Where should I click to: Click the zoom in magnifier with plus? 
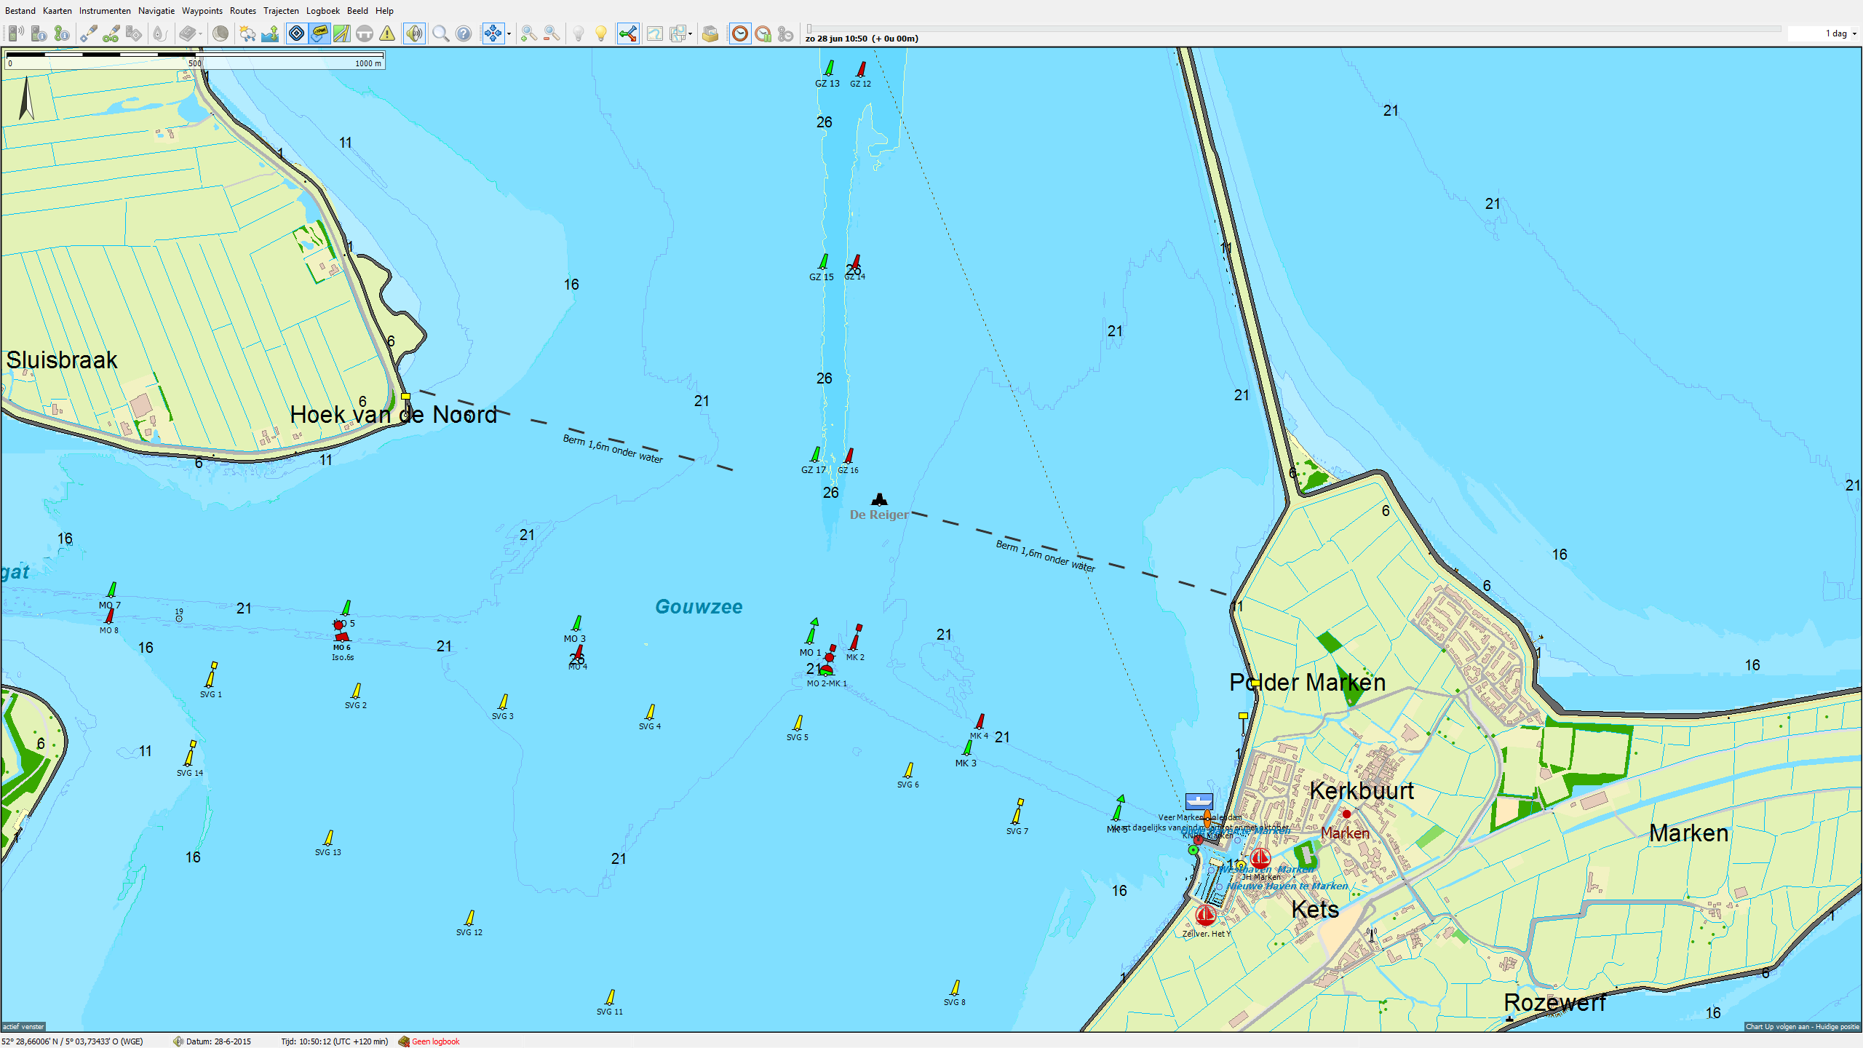click(x=529, y=33)
